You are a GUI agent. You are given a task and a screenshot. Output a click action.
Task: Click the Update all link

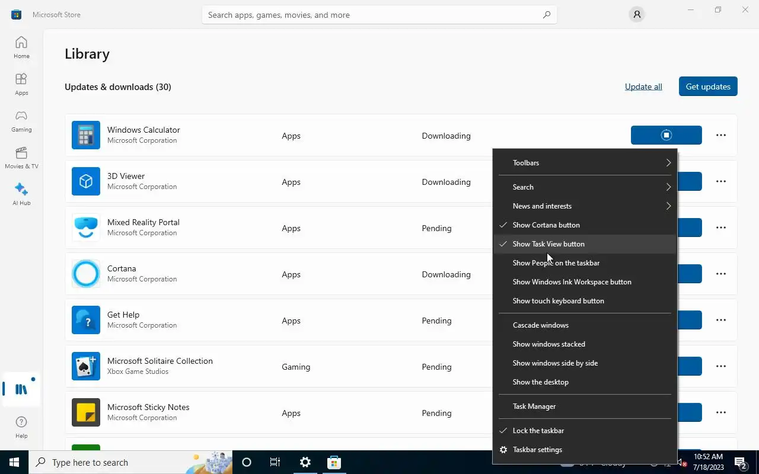pyautogui.click(x=643, y=87)
